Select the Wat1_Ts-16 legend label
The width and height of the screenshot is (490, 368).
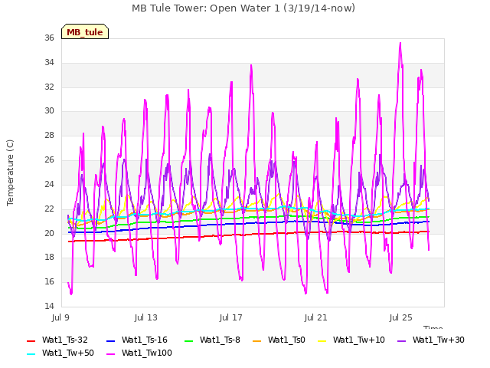[145, 340]
